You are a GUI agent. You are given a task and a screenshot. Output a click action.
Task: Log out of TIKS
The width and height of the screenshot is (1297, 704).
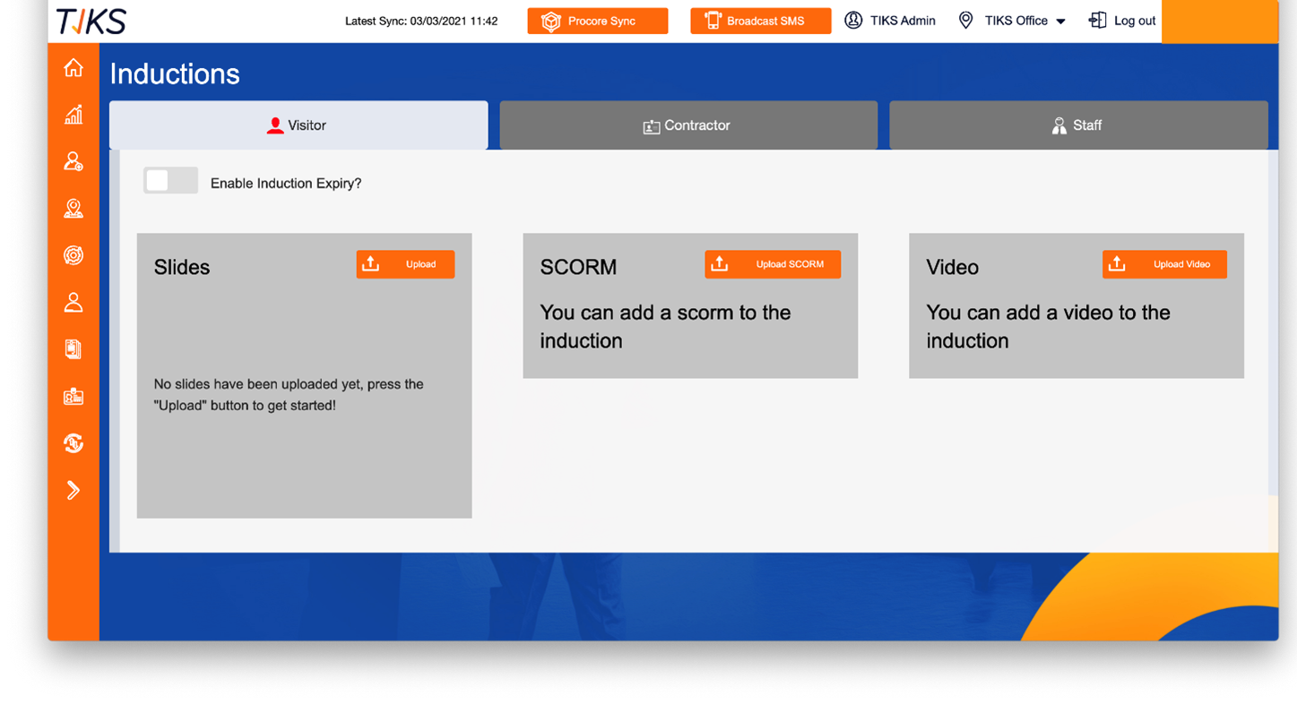(1122, 20)
